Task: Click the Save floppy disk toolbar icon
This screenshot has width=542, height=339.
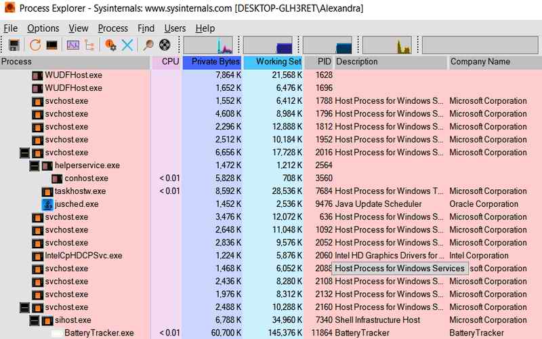Action: tap(13, 45)
